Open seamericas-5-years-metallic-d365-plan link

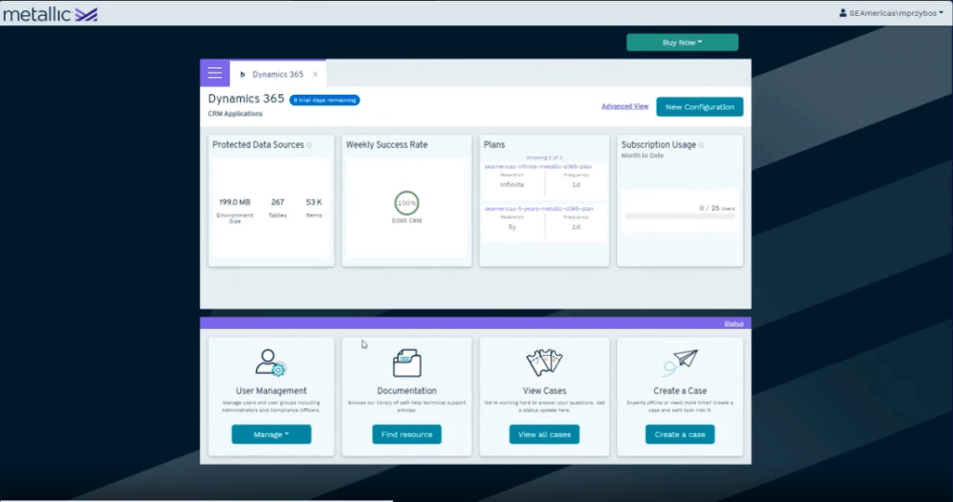point(539,208)
